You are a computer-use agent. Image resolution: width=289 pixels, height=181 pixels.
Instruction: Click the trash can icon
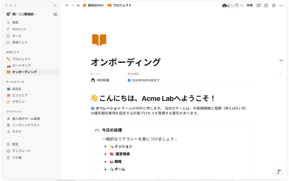pyautogui.click(x=8, y=157)
